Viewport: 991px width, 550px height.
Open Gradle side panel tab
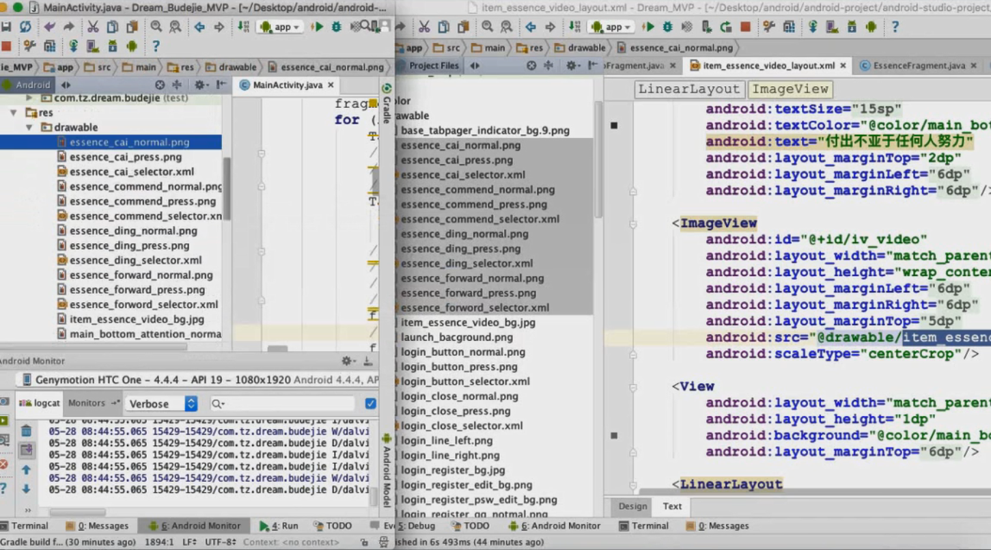tap(387, 103)
